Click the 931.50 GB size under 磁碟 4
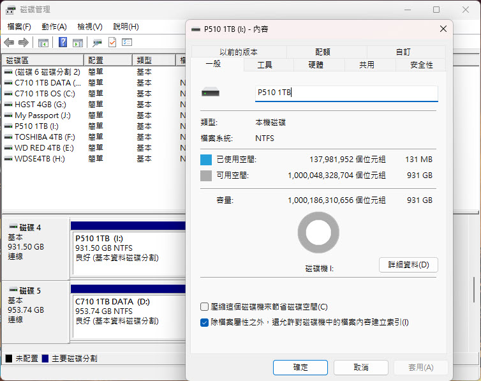Image resolution: width=481 pixels, height=381 pixels. tap(26, 247)
